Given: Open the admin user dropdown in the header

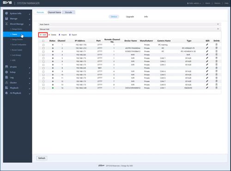Looking at the screenshot, I should pos(194,3).
